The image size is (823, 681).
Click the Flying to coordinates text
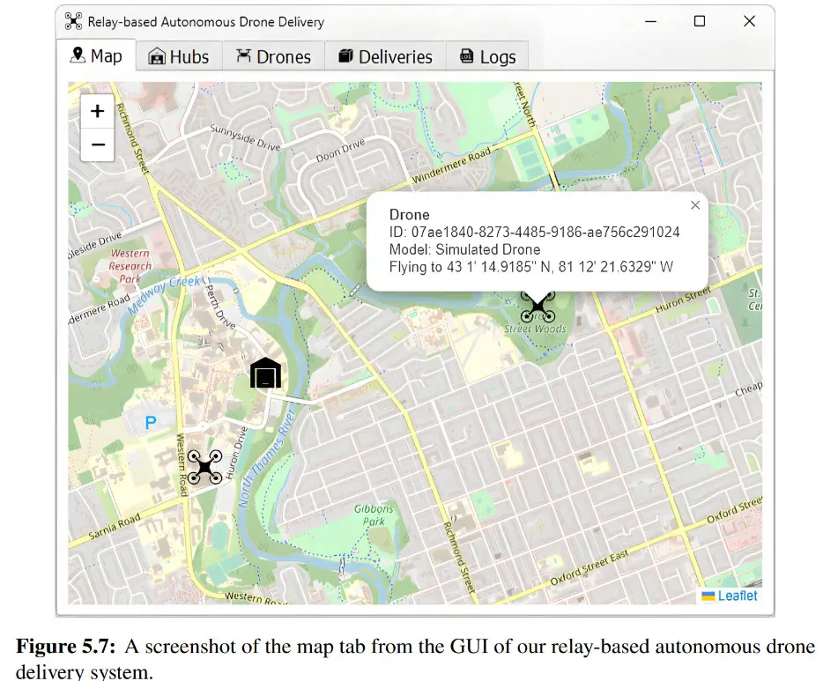click(x=531, y=267)
